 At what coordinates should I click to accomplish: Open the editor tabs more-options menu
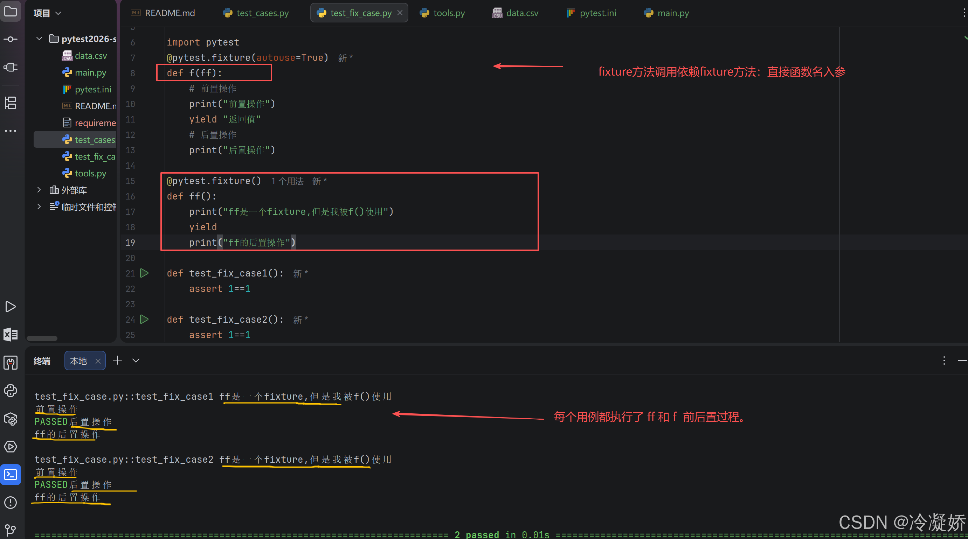click(963, 13)
